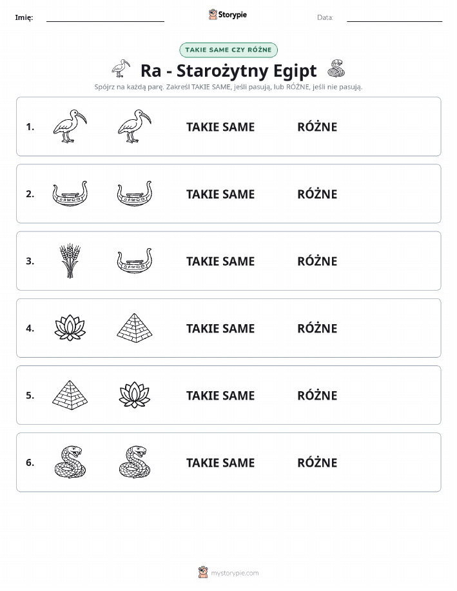Choose RÓŻNE for row 3
The height and width of the screenshot is (591, 457).
point(318,261)
